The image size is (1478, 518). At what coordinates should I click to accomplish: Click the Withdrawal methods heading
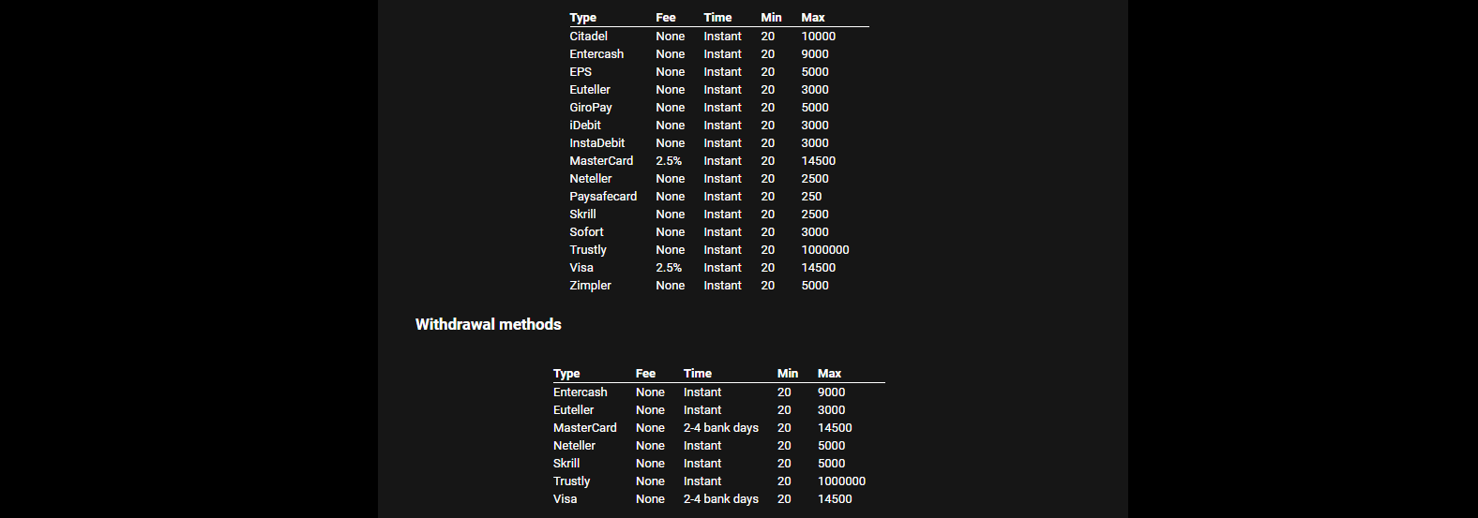pyautogui.click(x=489, y=324)
